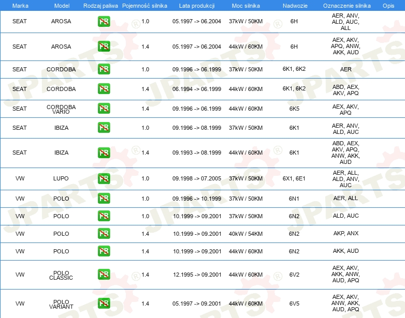Click the 12.1995 -> 09.2001 production date cell
405x318 pixels.
[197, 275]
